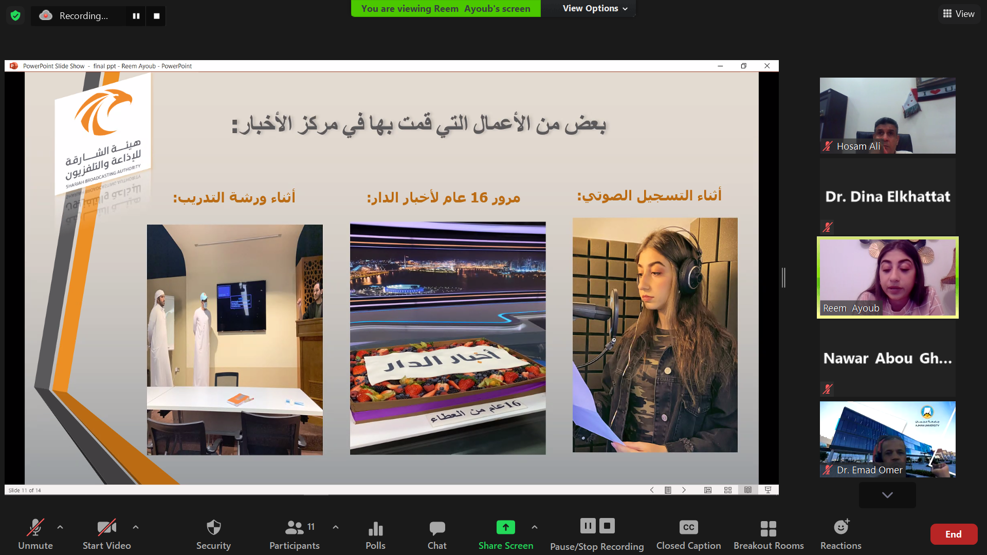
Task: Open the View layout menu
Action: (x=958, y=14)
